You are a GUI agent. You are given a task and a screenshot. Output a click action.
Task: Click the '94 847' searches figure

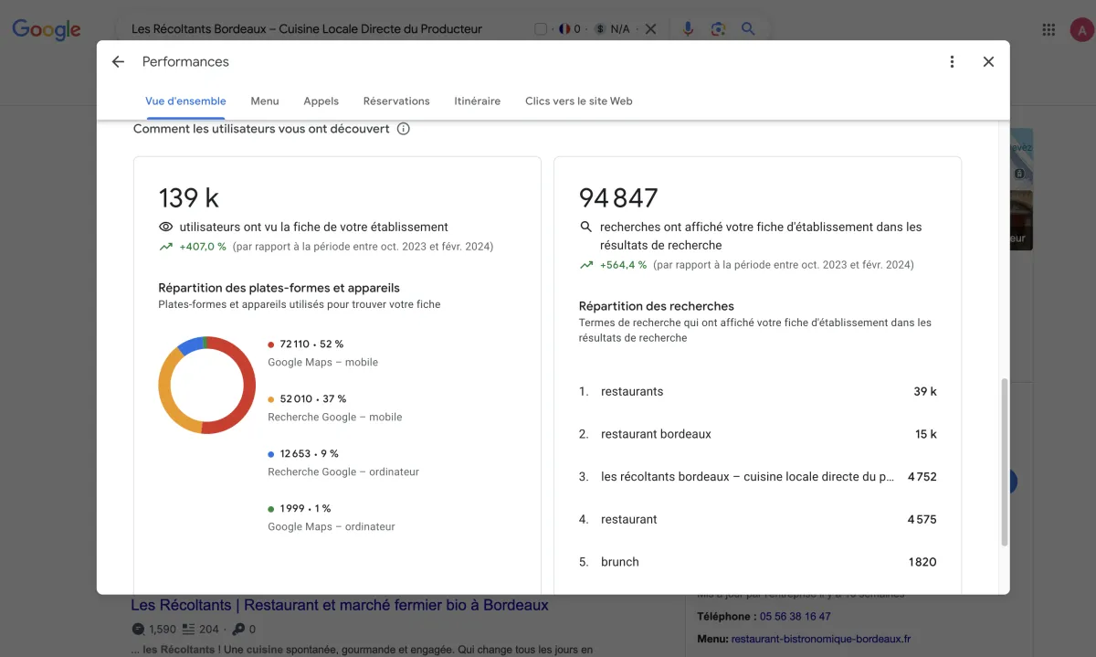coord(618,198)
